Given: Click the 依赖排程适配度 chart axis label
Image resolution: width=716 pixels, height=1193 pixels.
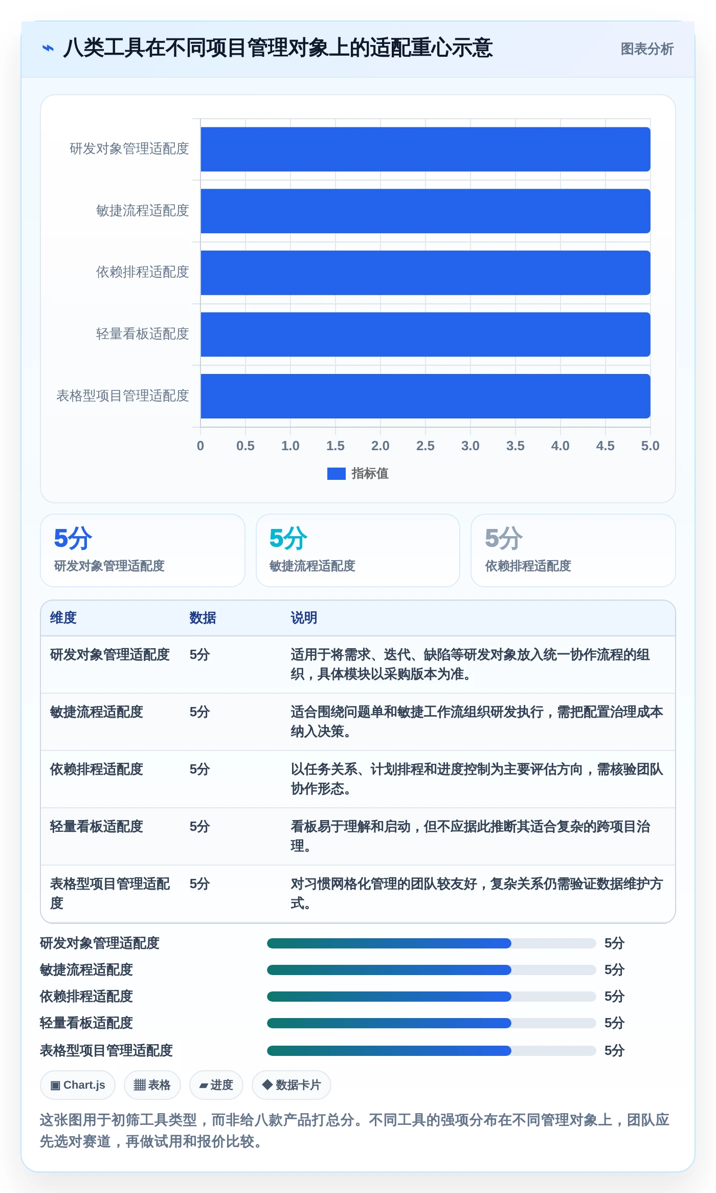Looking at the screenshot, I should tap(143, 272).
